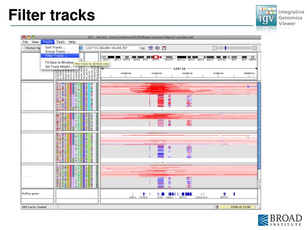Open the File menu
307x230 pixels.
[25, 42]
